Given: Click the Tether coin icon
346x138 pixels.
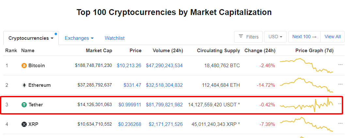Looking at the screenshot, I should 24,105.
